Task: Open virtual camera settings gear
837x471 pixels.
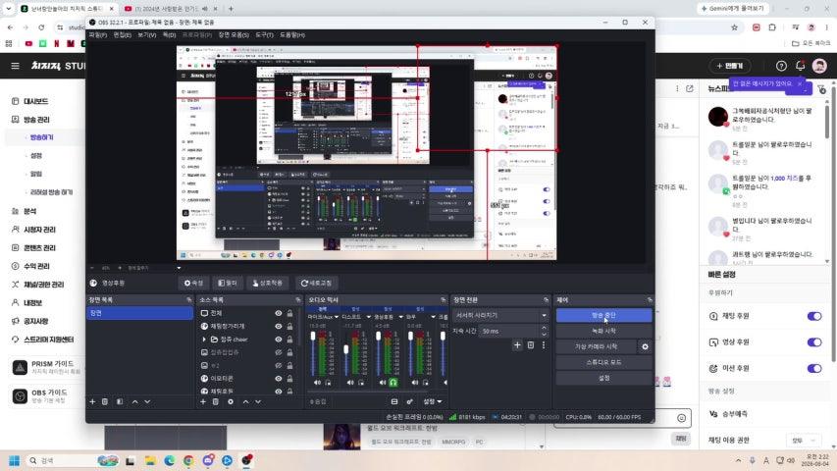Action: click(x=645, y=346)
